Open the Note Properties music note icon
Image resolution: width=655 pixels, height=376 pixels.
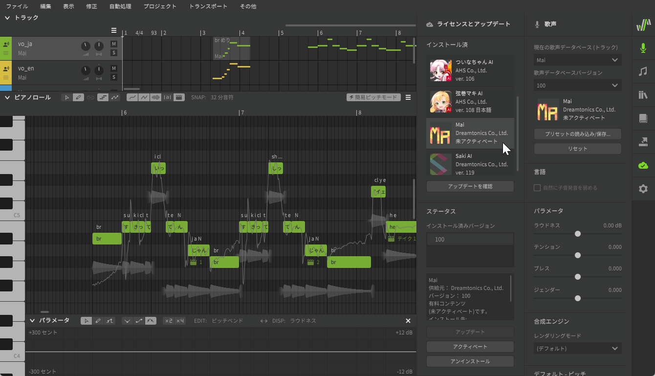coord(643,71)
